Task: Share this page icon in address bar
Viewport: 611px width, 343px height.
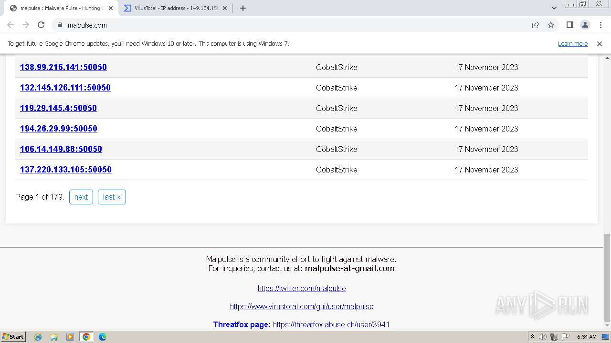Action: [x=536, y=25]
